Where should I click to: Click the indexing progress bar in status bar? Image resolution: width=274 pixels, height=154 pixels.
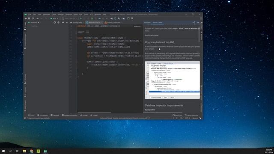[161, 118]
